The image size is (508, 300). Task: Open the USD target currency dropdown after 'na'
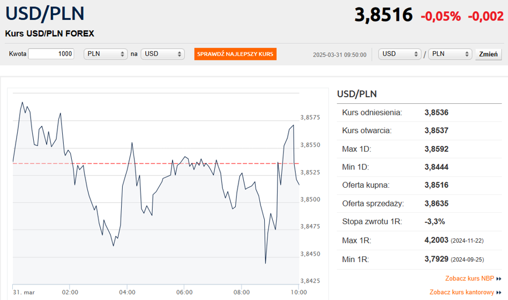click(x=163, y=54)
